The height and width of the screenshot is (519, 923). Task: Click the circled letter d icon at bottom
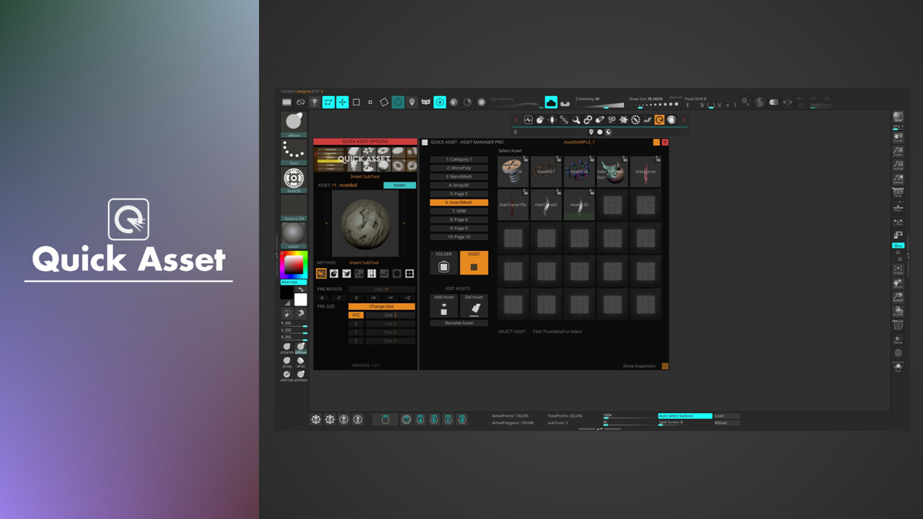tap(461, 420)
